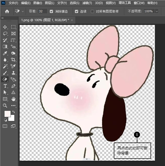Open the 图层(L) menu
Image resolution: width=165 pixels, height=166 pixels.
click(50, 3)
